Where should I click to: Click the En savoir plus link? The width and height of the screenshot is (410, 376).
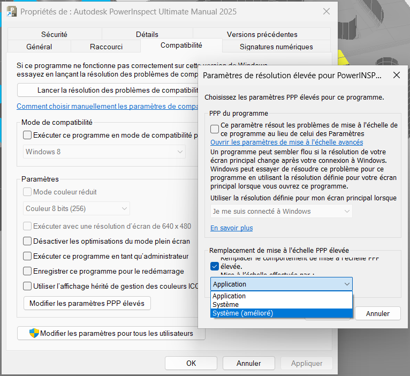tap(231, 228)
